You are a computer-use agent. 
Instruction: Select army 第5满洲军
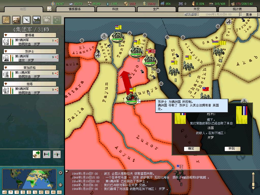point(30,91)
